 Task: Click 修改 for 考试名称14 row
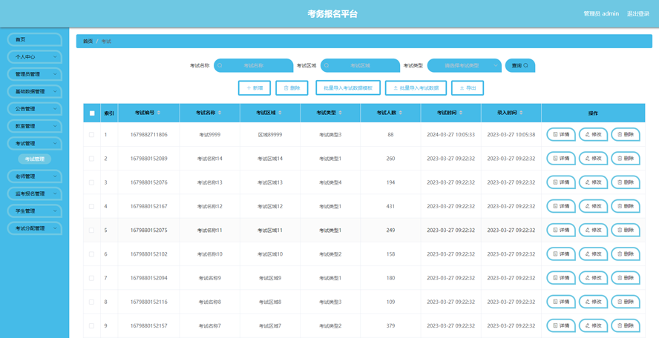point(593,159)
